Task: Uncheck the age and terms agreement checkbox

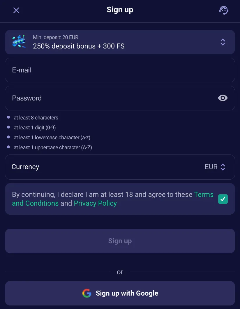Action: [223, 199]
